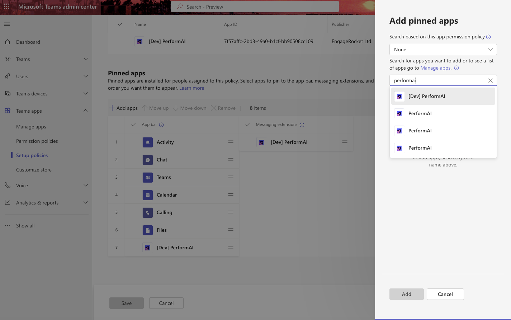Open Manage apps page in sidebar
Screen dimensions: 511x320
[31, 127]
